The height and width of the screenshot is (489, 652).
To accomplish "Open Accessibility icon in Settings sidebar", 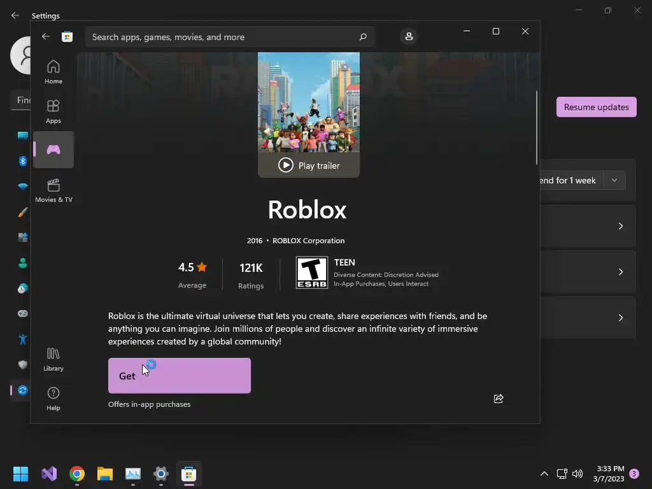I will click(23, 339).
